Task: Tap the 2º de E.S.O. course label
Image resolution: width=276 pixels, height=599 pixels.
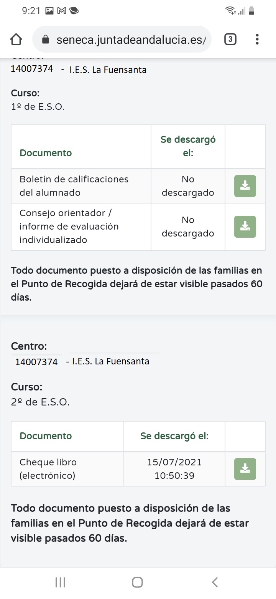Action: 40,402
